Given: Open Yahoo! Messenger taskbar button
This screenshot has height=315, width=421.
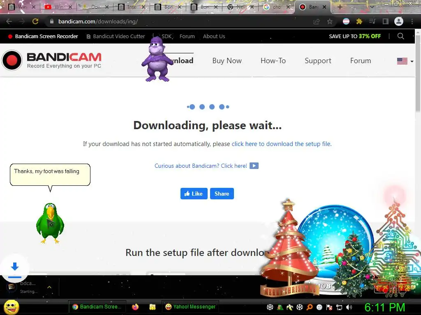Looking at the screenshot, I should point(190,307).
